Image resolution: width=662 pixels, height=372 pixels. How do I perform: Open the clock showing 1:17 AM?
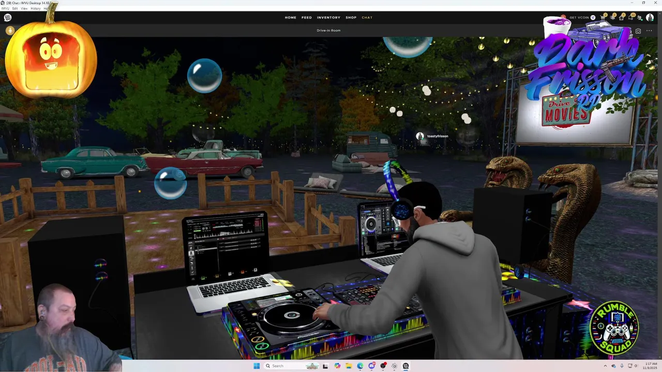650,366
